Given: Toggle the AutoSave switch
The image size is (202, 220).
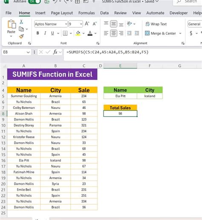Looking at the screenshot, I should pos(35,2).
